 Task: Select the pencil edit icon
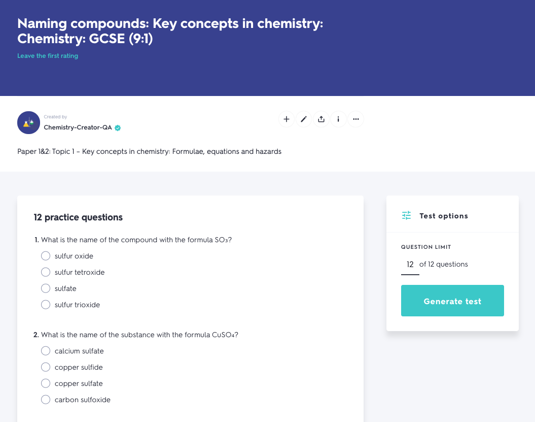(304, 119)
